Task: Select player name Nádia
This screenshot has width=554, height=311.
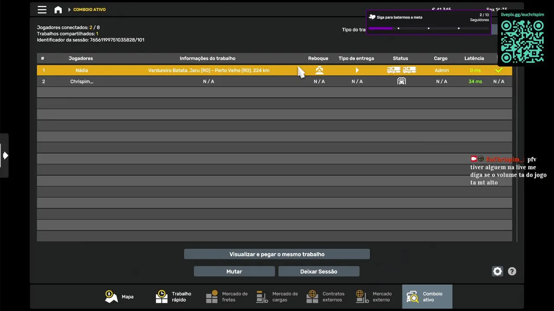Action: pyautogui.click(x=81, y=70)
